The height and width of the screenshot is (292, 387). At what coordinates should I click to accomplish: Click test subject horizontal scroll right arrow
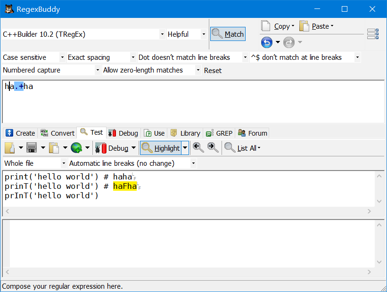pyautogui.click(x=369, y=211)
